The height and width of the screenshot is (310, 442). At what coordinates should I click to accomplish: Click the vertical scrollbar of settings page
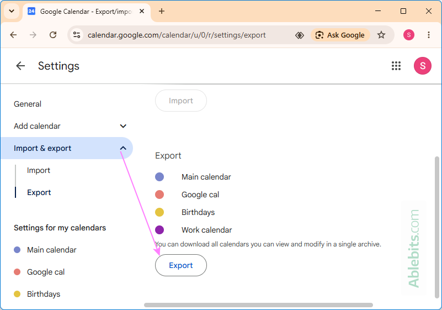pos(437,227)
